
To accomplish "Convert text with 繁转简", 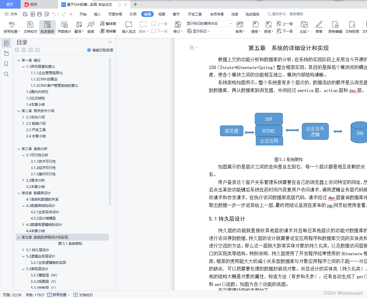I will 108,24.
